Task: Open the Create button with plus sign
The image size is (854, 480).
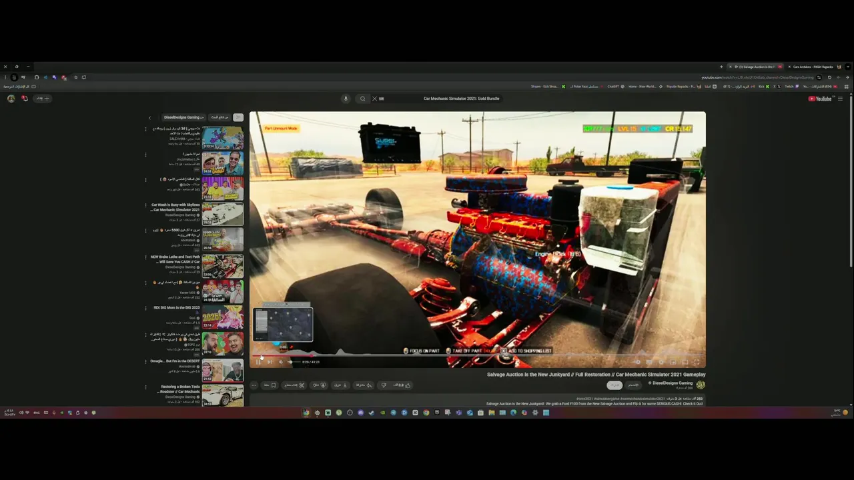Action: coord(43,98)
